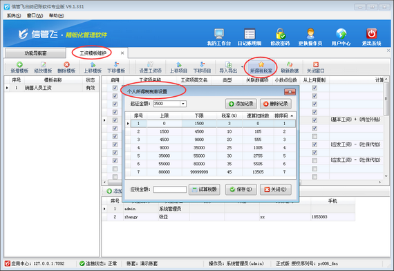Open the 导入导出 dropdown arrow
The image size is (394, 271).
242,67
